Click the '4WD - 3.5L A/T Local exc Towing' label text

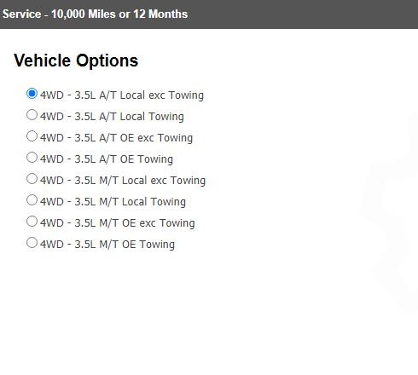[122, 95]
